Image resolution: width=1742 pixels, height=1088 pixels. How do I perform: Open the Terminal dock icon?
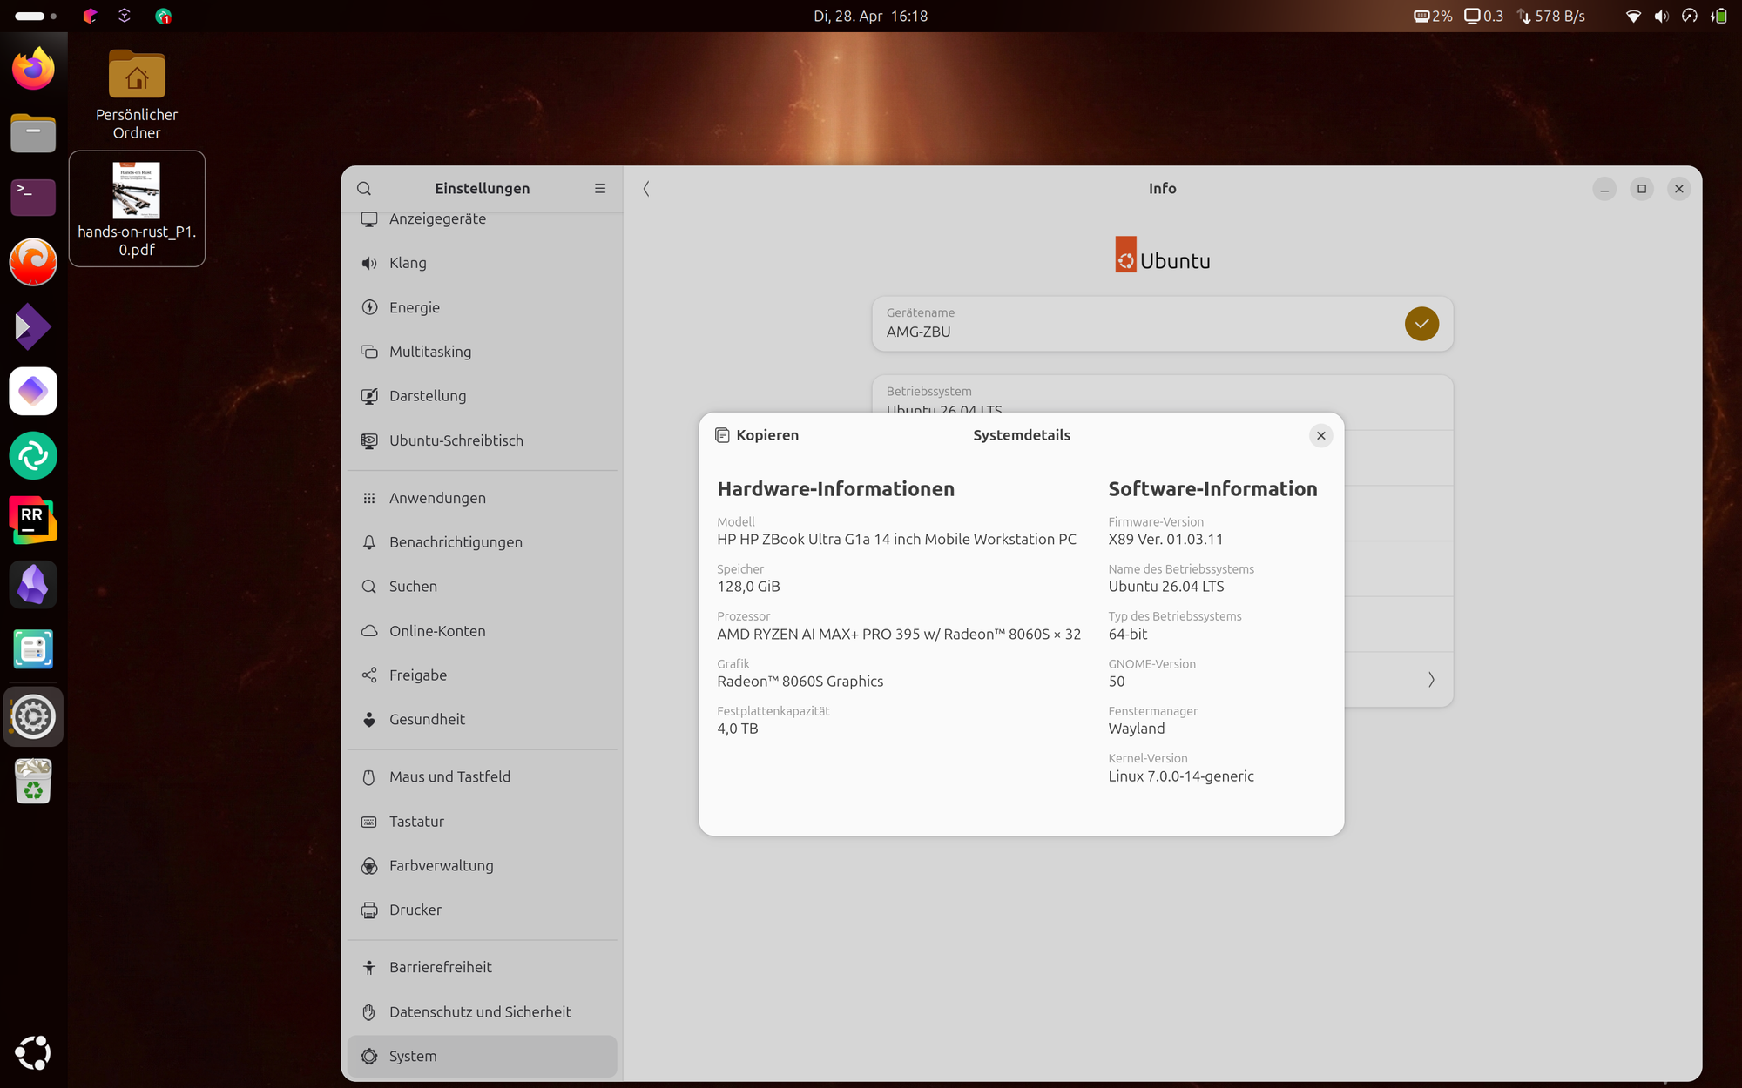coord(33,198)
